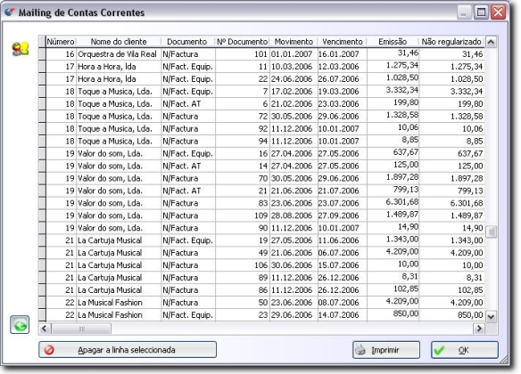Image resolution: width=521 pixels, height=374 pixels.
Task: Sort by the Nome do cliente column header
Action: pyautogui.click(x=119, y=42)
